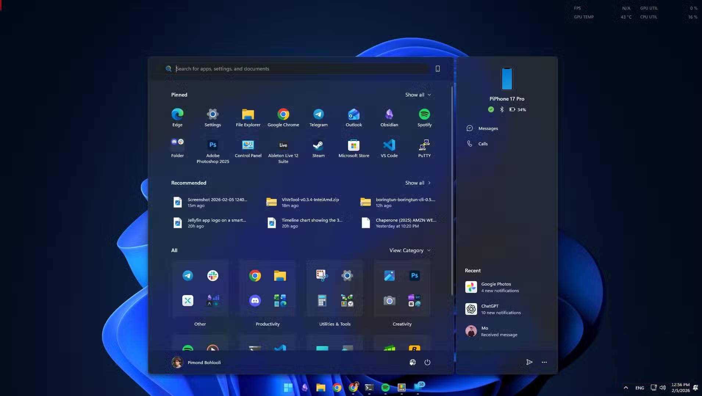Launch Steam from pinned apps

318,149
